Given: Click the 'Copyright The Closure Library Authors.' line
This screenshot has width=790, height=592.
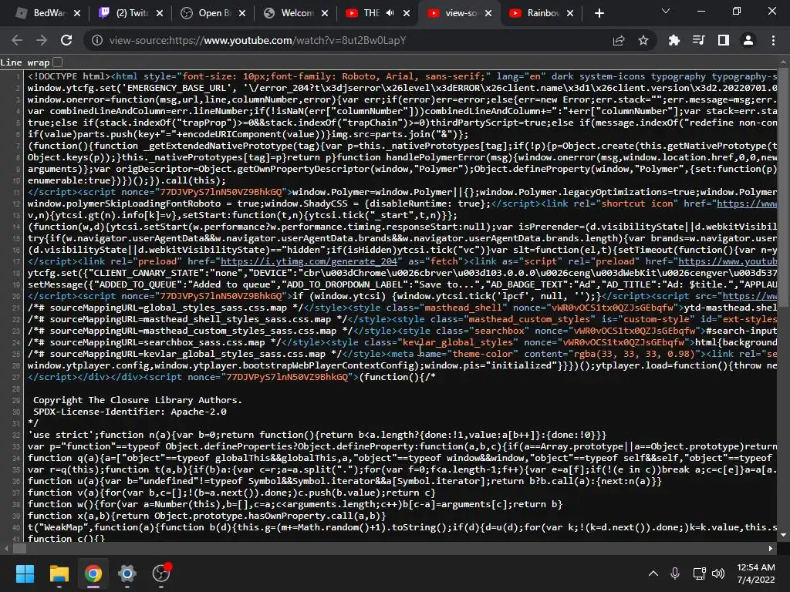Looking at the screenshot, I should pyautogui.click(x=137, y=400).
